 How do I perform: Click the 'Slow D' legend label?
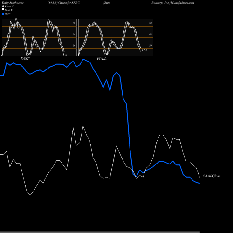point(9,7)
